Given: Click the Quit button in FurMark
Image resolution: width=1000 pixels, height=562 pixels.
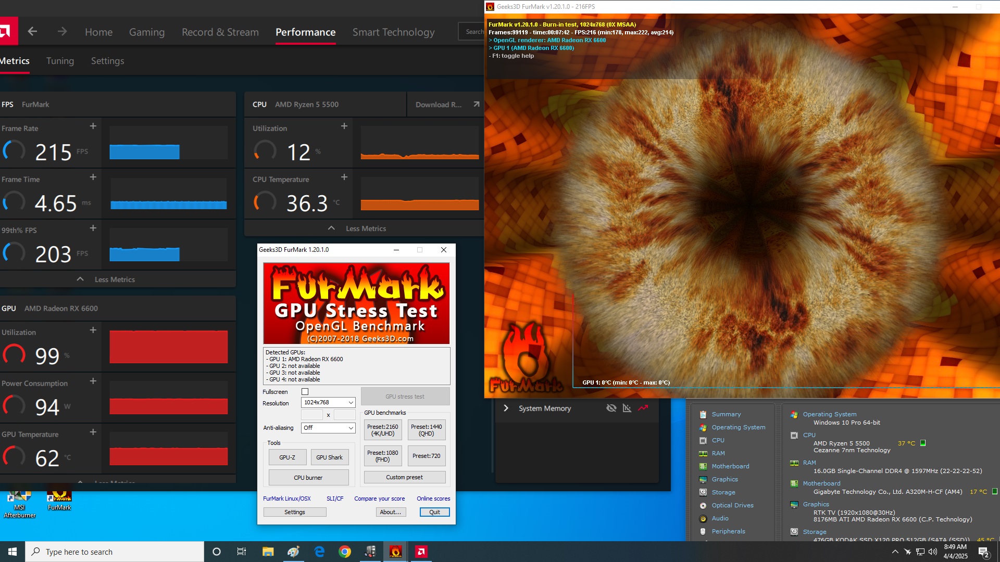Looking at the screenshot, I should click(x=434, y=512).
